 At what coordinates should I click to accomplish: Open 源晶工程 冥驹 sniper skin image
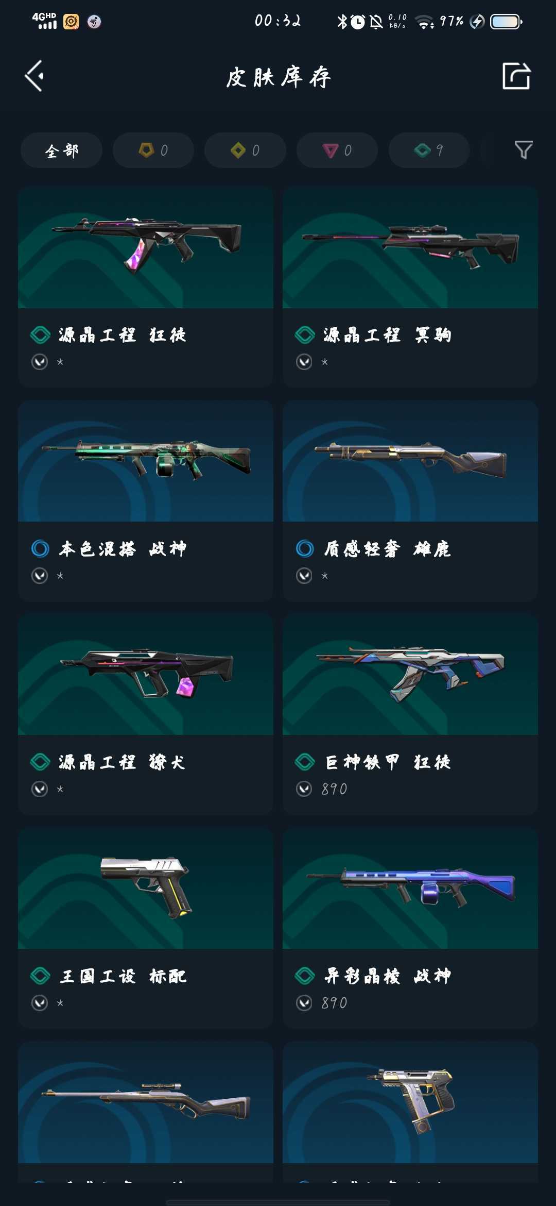(x=410, y=247)
